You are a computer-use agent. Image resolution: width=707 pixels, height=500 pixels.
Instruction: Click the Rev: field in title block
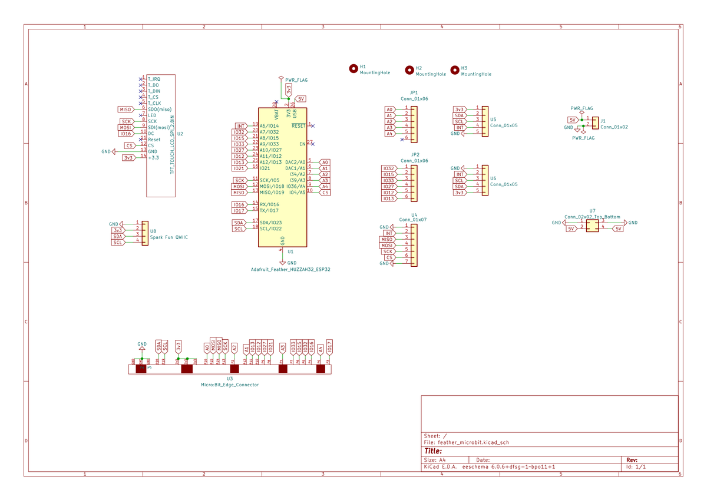click(x=632, y=460)
